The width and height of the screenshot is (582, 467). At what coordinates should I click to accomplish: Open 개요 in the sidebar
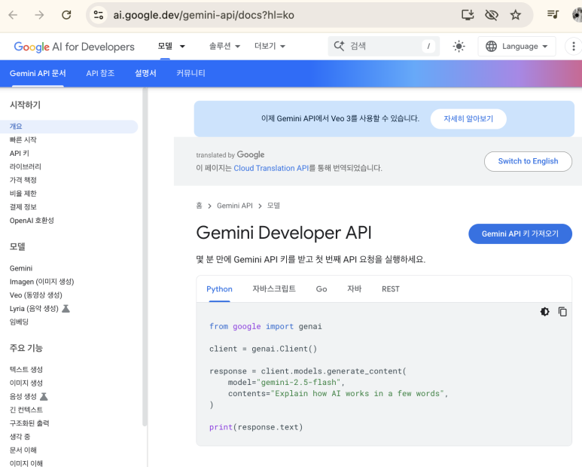[x=69, y=127]
